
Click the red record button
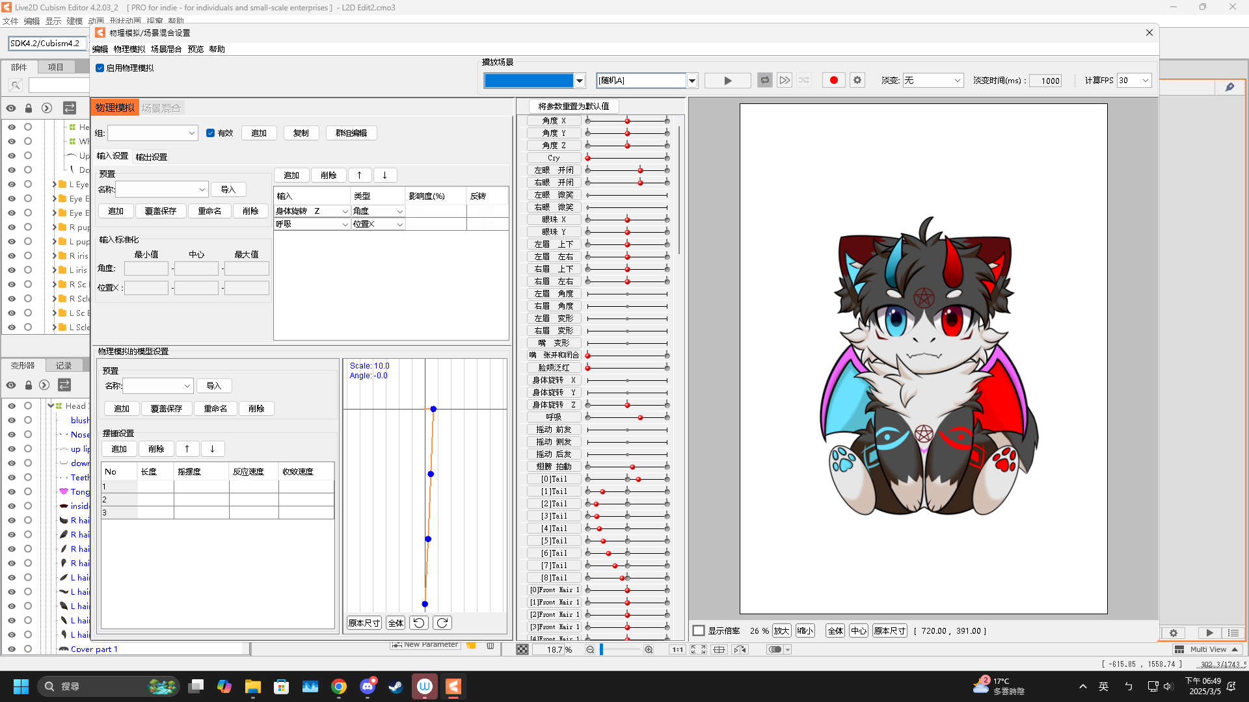pos(833,80)
